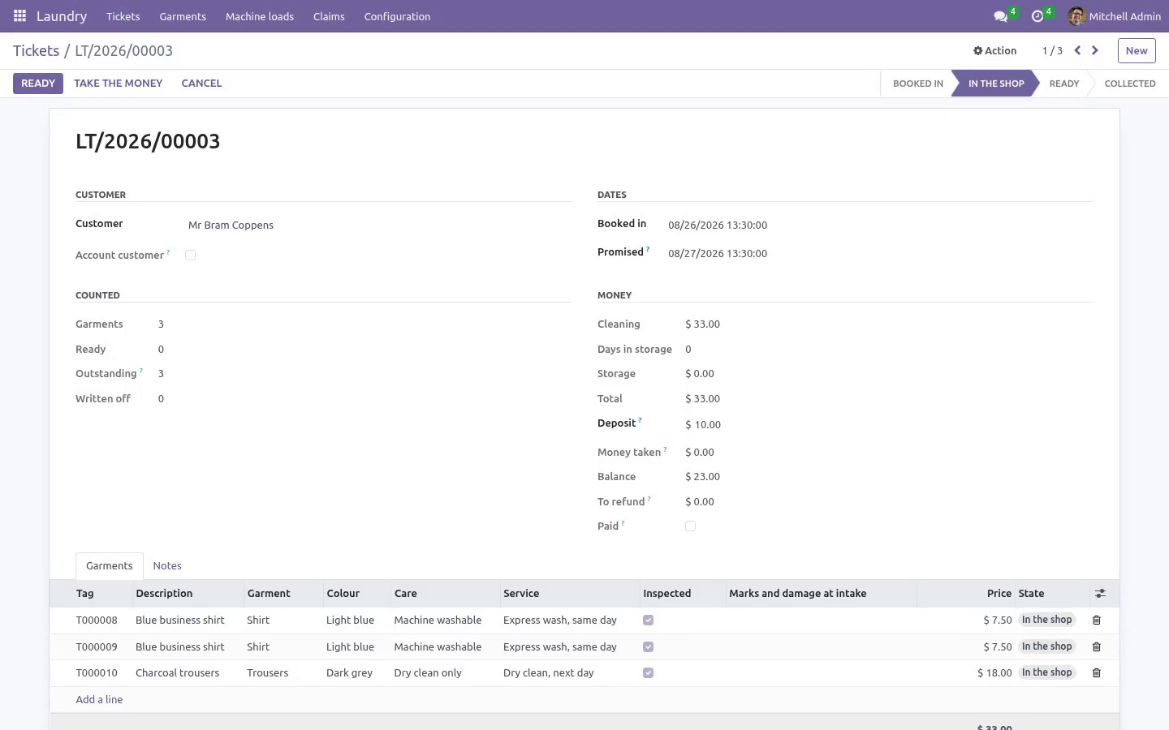Toggle Inspected checkbox for T000009
This screenshot has width=1169, height=730.
(648, 647)
